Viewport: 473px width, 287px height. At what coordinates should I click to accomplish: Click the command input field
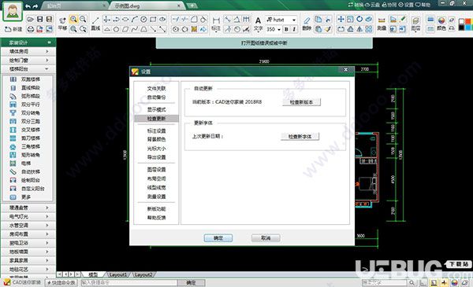tap(128, 282)
